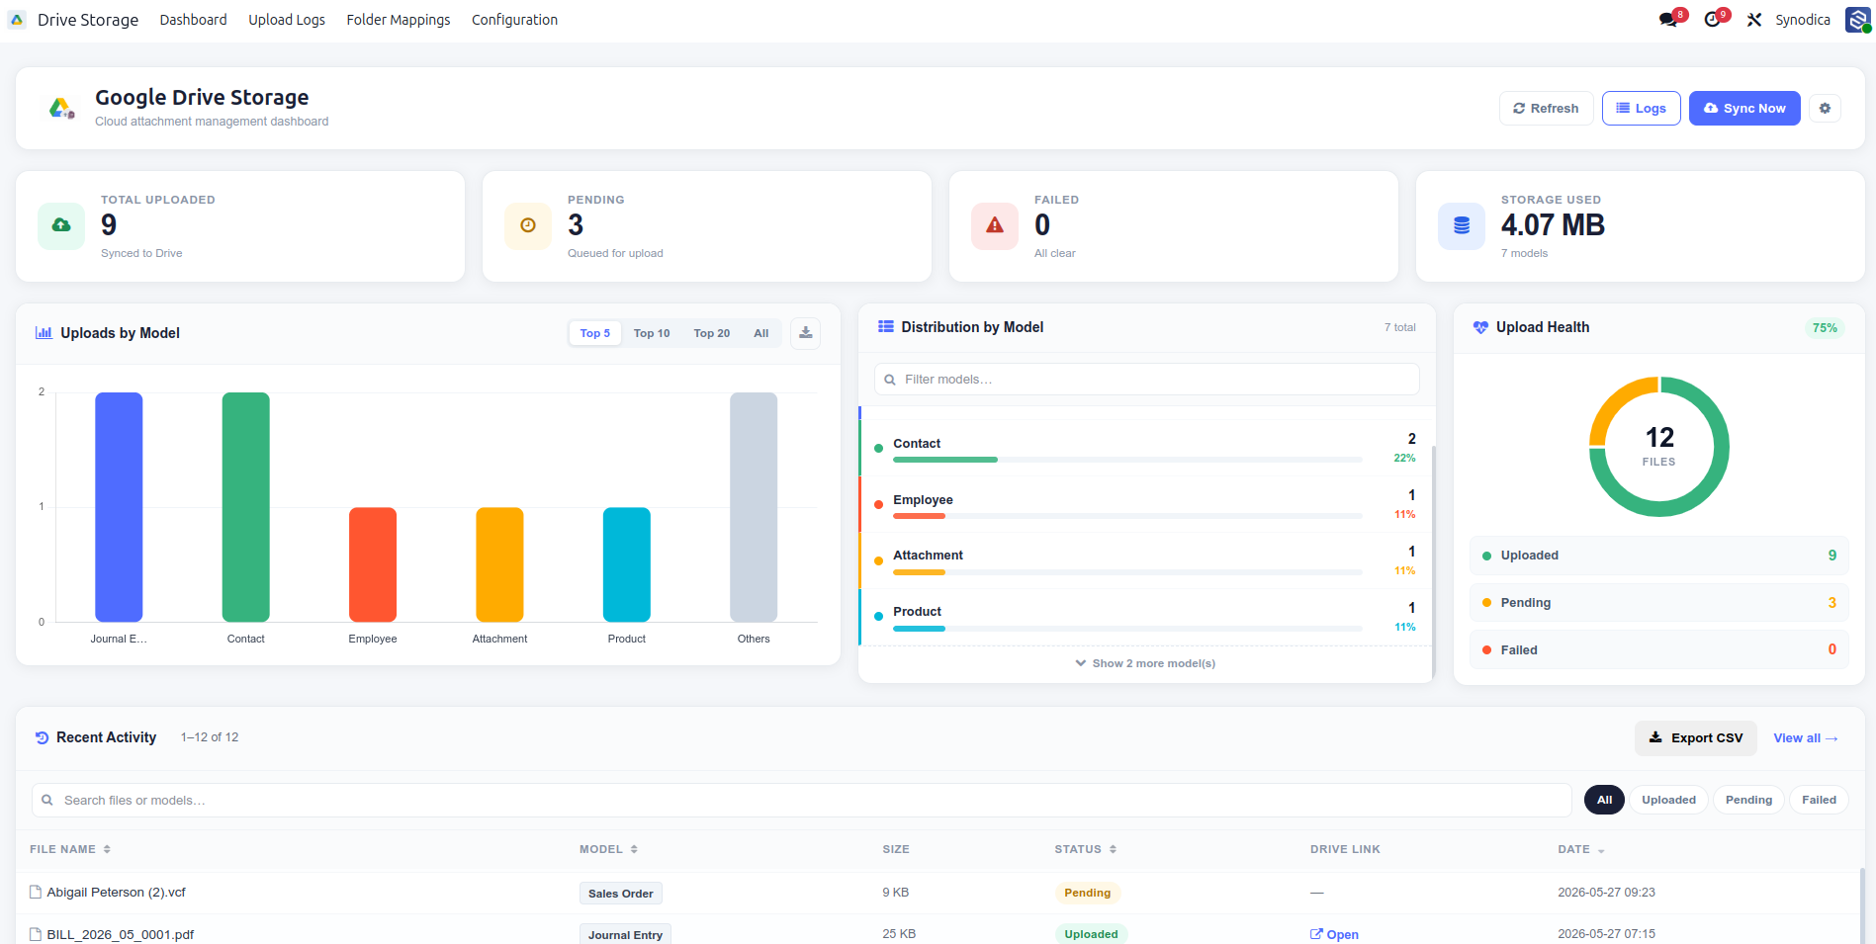Select the Top 10 chart range
The height and width of the screenshot is (944, 1876).
pos(652,333)
